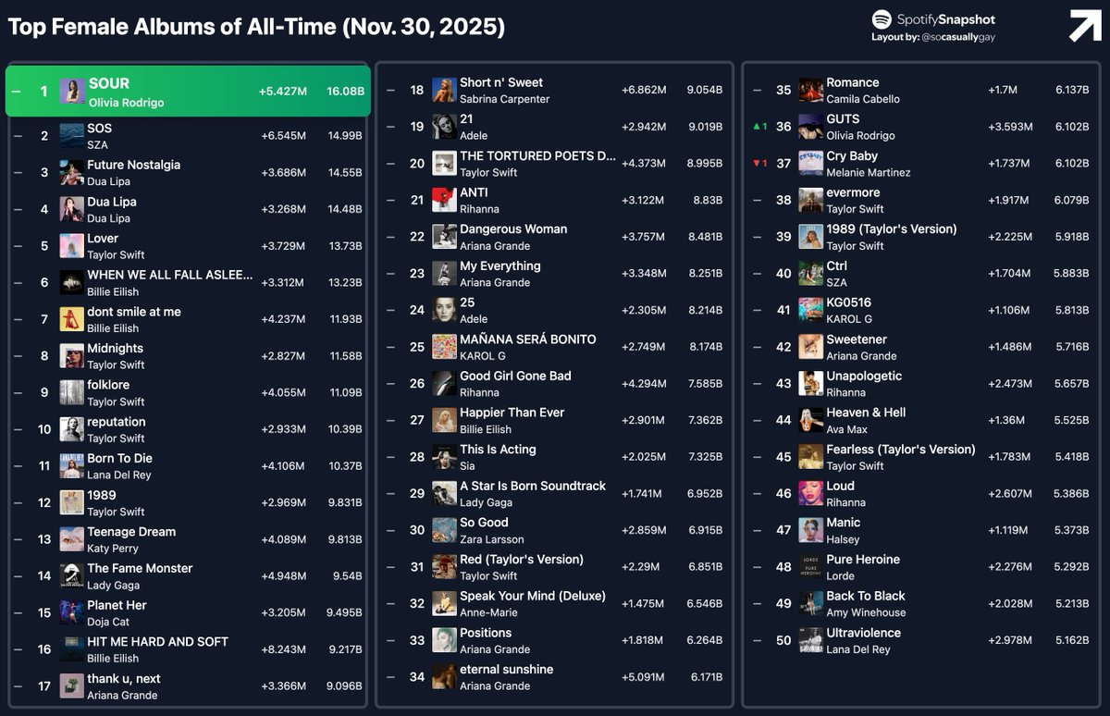This screenshot has height=716, width=1110.
Task: Open the SOS album cover thumbnail
Action: click(x=72, y=136)
